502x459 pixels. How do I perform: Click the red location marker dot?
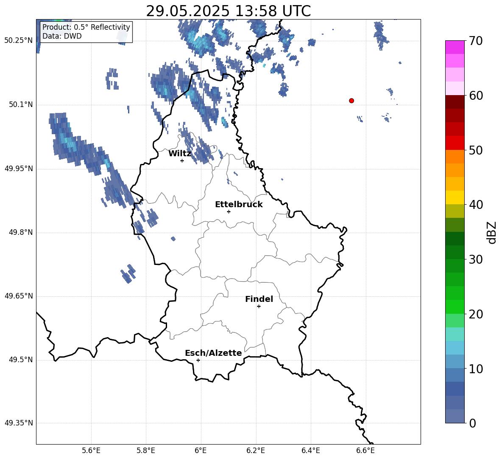pos(351,101)
